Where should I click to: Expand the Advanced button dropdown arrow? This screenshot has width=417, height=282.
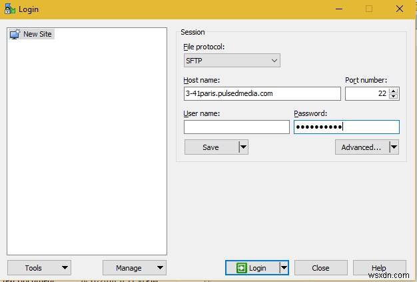(394, 147)
